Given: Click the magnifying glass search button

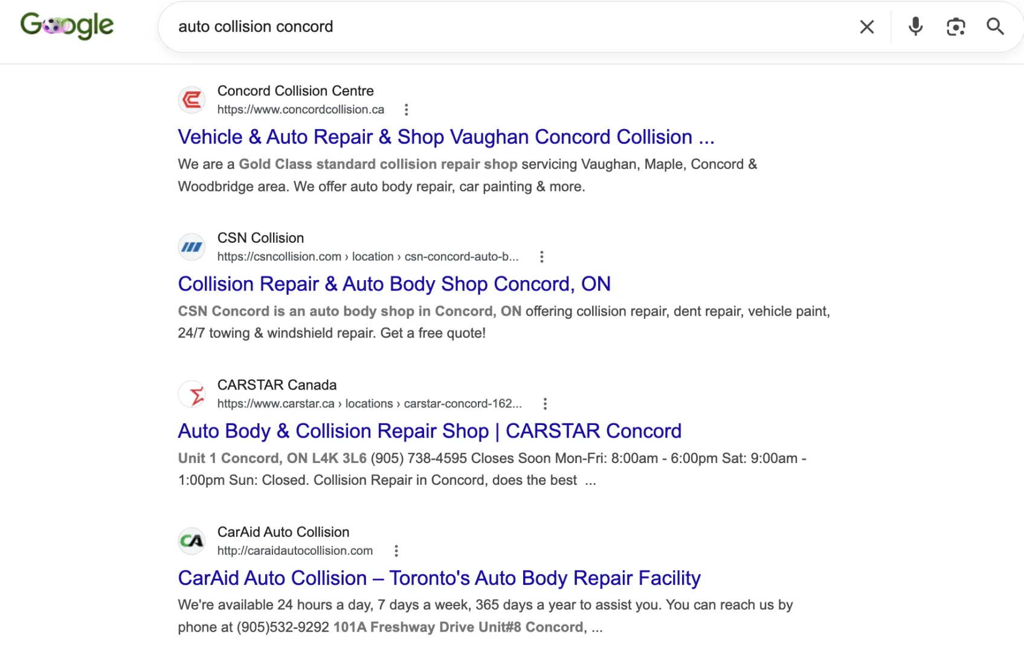Looking at the screenshot, I should point(995,27).
